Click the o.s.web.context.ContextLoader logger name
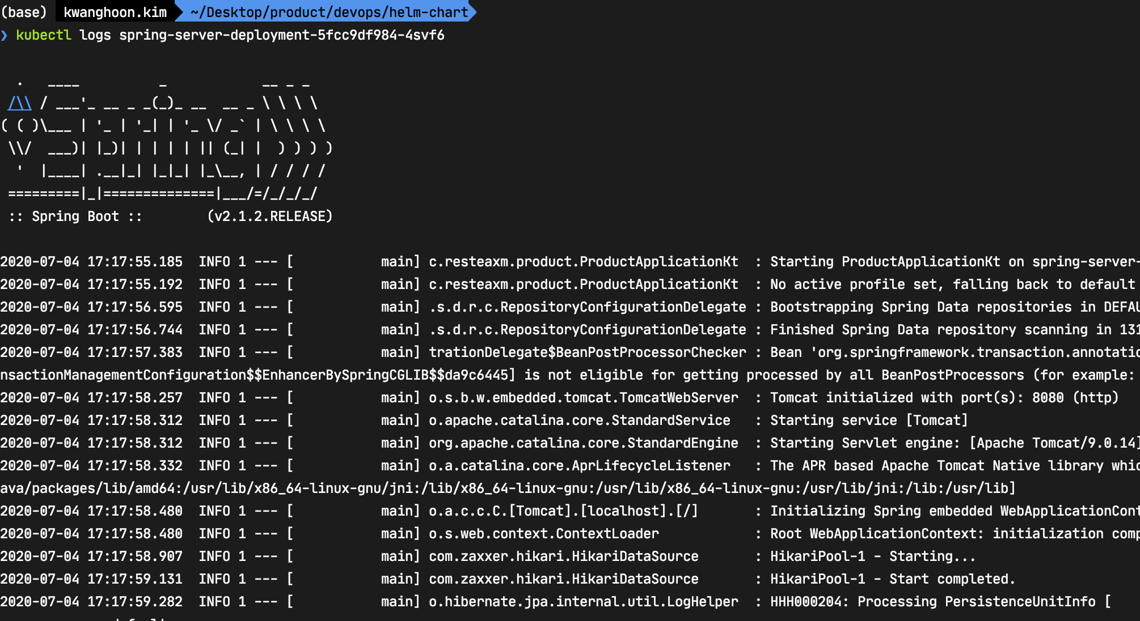 pos(543,534)
